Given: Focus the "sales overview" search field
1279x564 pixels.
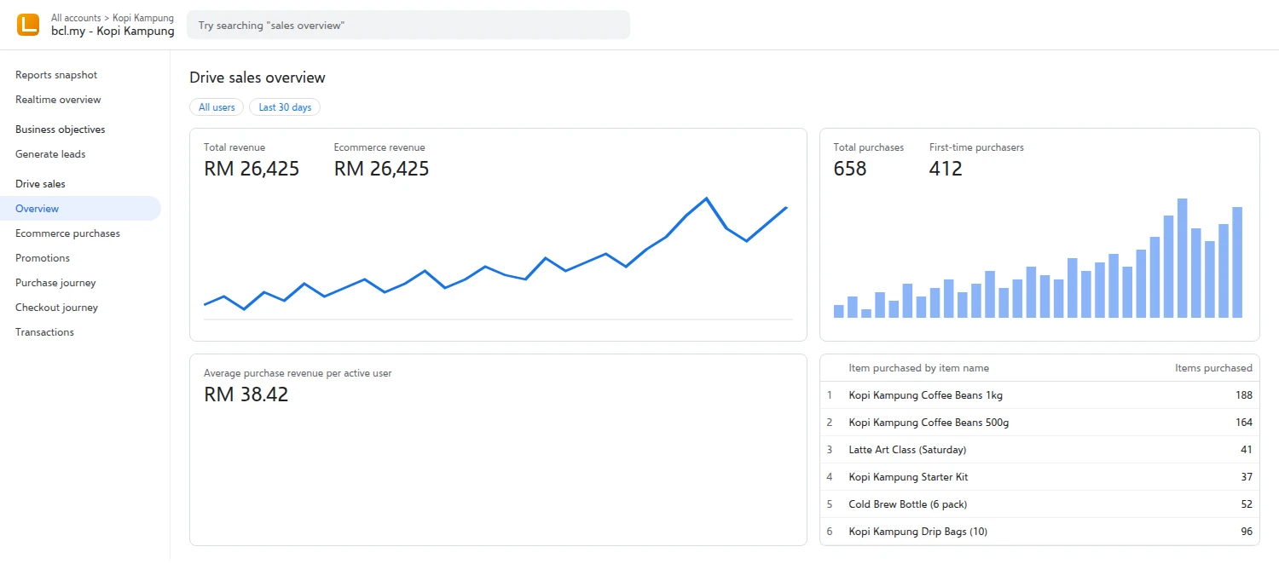Looking at the screenshot, I should 408,26.
